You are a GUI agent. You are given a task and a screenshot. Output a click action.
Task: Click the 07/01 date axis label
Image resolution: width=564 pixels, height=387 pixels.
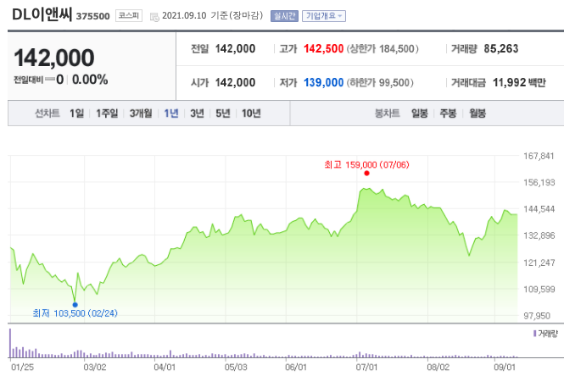(366, 367)
